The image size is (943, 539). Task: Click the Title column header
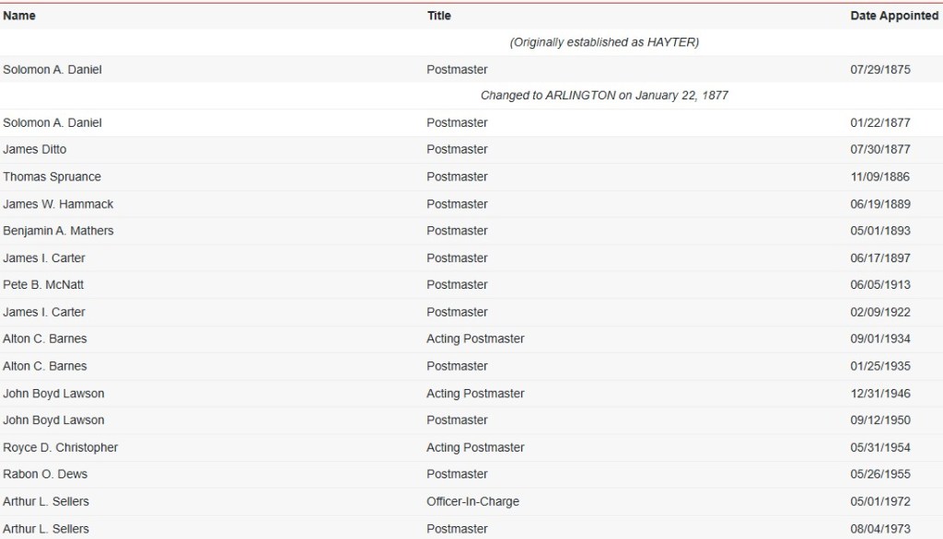(439, 16)
